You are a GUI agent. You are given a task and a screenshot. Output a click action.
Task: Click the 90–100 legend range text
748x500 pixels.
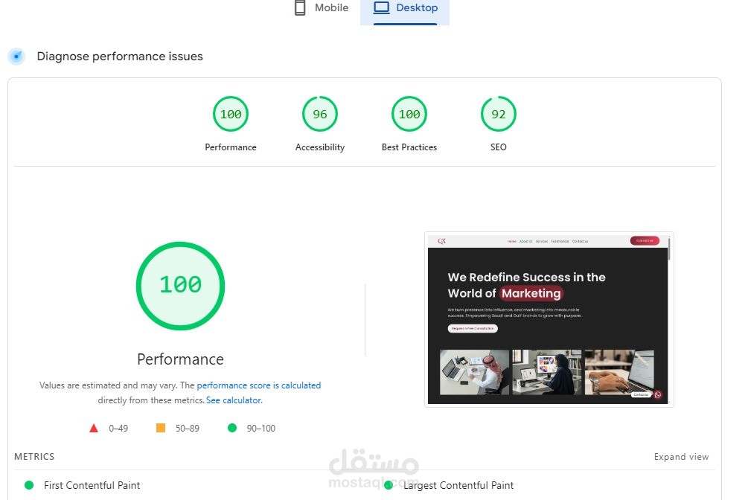(x=261, y=429)
